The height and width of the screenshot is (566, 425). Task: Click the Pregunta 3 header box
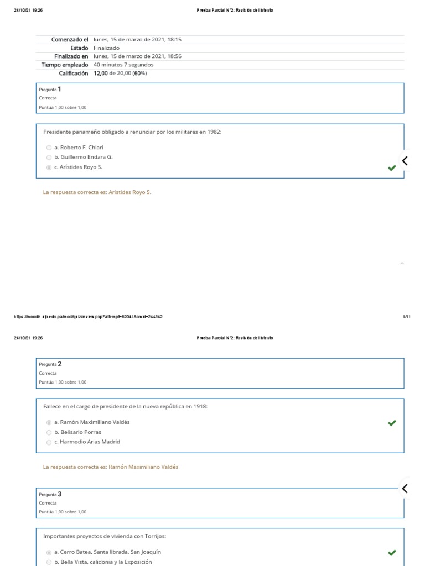click(x=220, y=502)
